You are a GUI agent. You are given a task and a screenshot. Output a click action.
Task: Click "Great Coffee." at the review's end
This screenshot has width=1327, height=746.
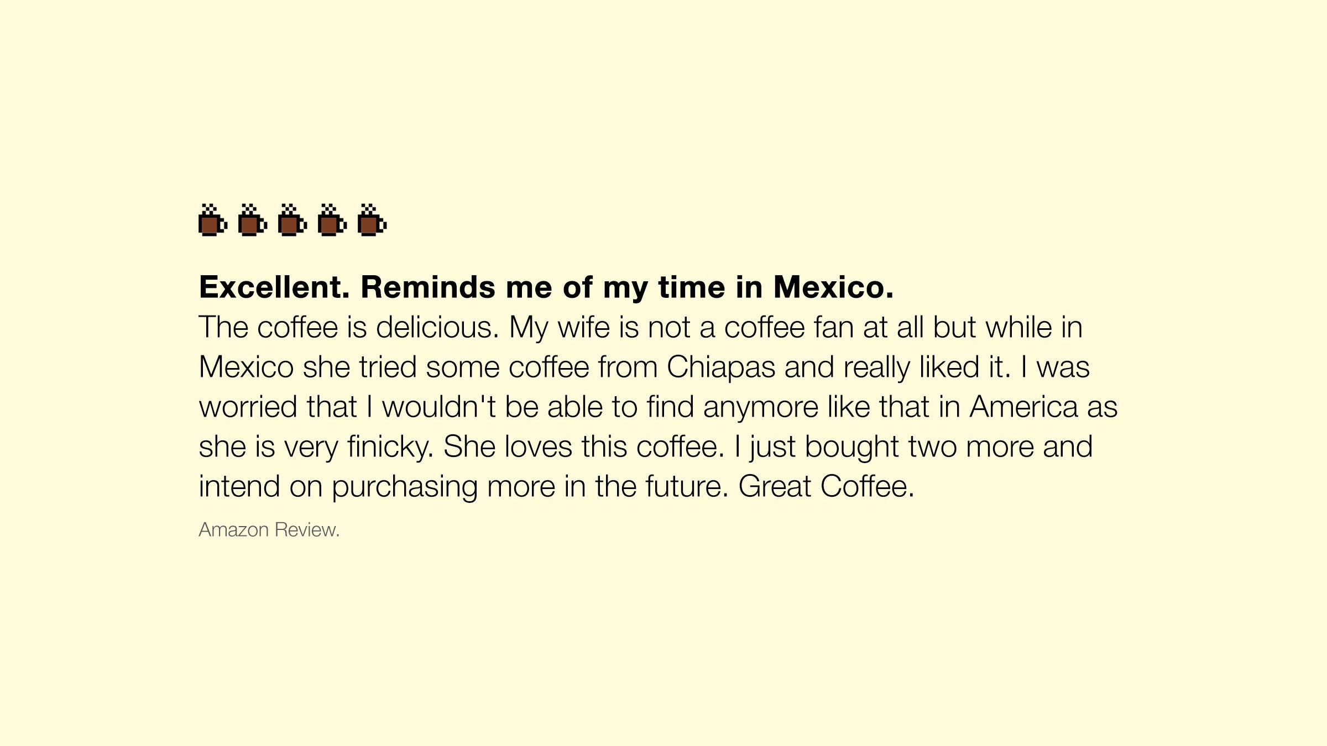(x=826, y=487)
